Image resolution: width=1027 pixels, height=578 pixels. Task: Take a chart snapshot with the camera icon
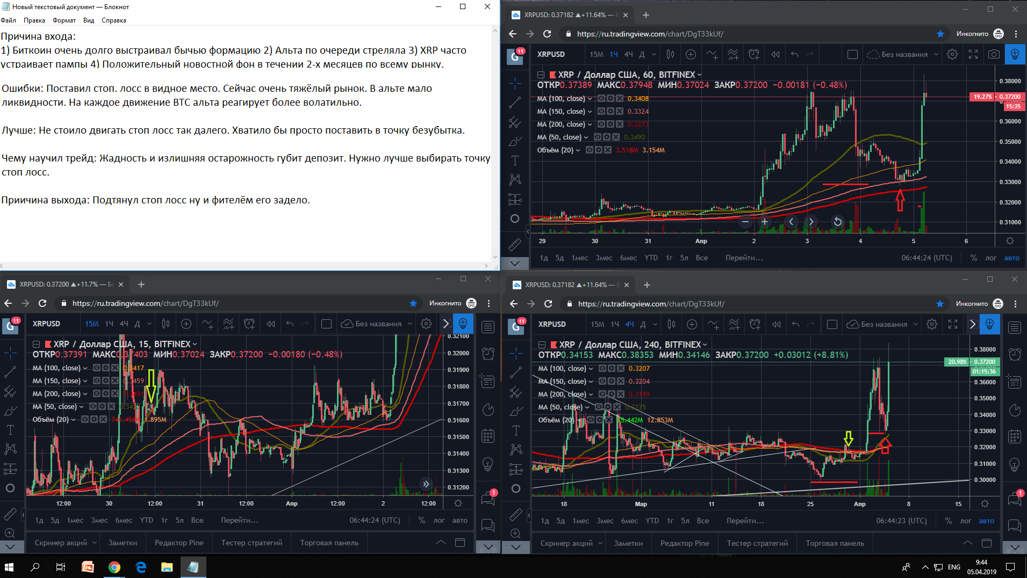pyautogui.click(x=994, y=54)
